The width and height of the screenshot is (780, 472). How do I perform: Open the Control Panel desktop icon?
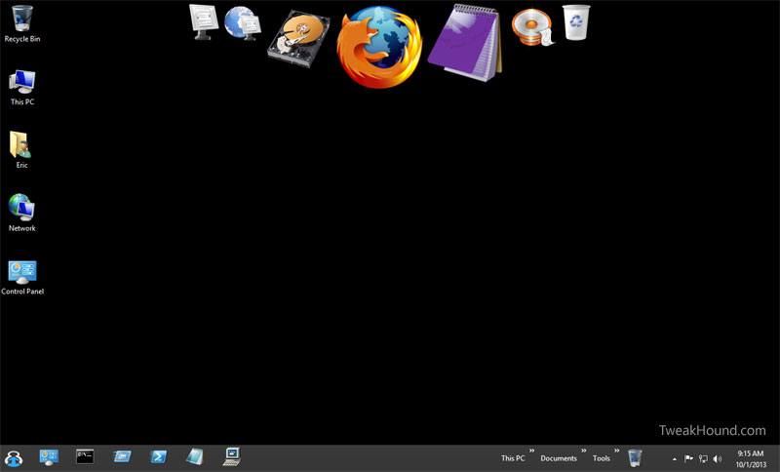coord(22,278)
